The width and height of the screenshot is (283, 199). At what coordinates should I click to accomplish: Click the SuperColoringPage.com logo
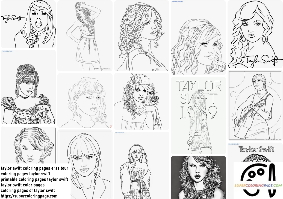coord(258,180)
